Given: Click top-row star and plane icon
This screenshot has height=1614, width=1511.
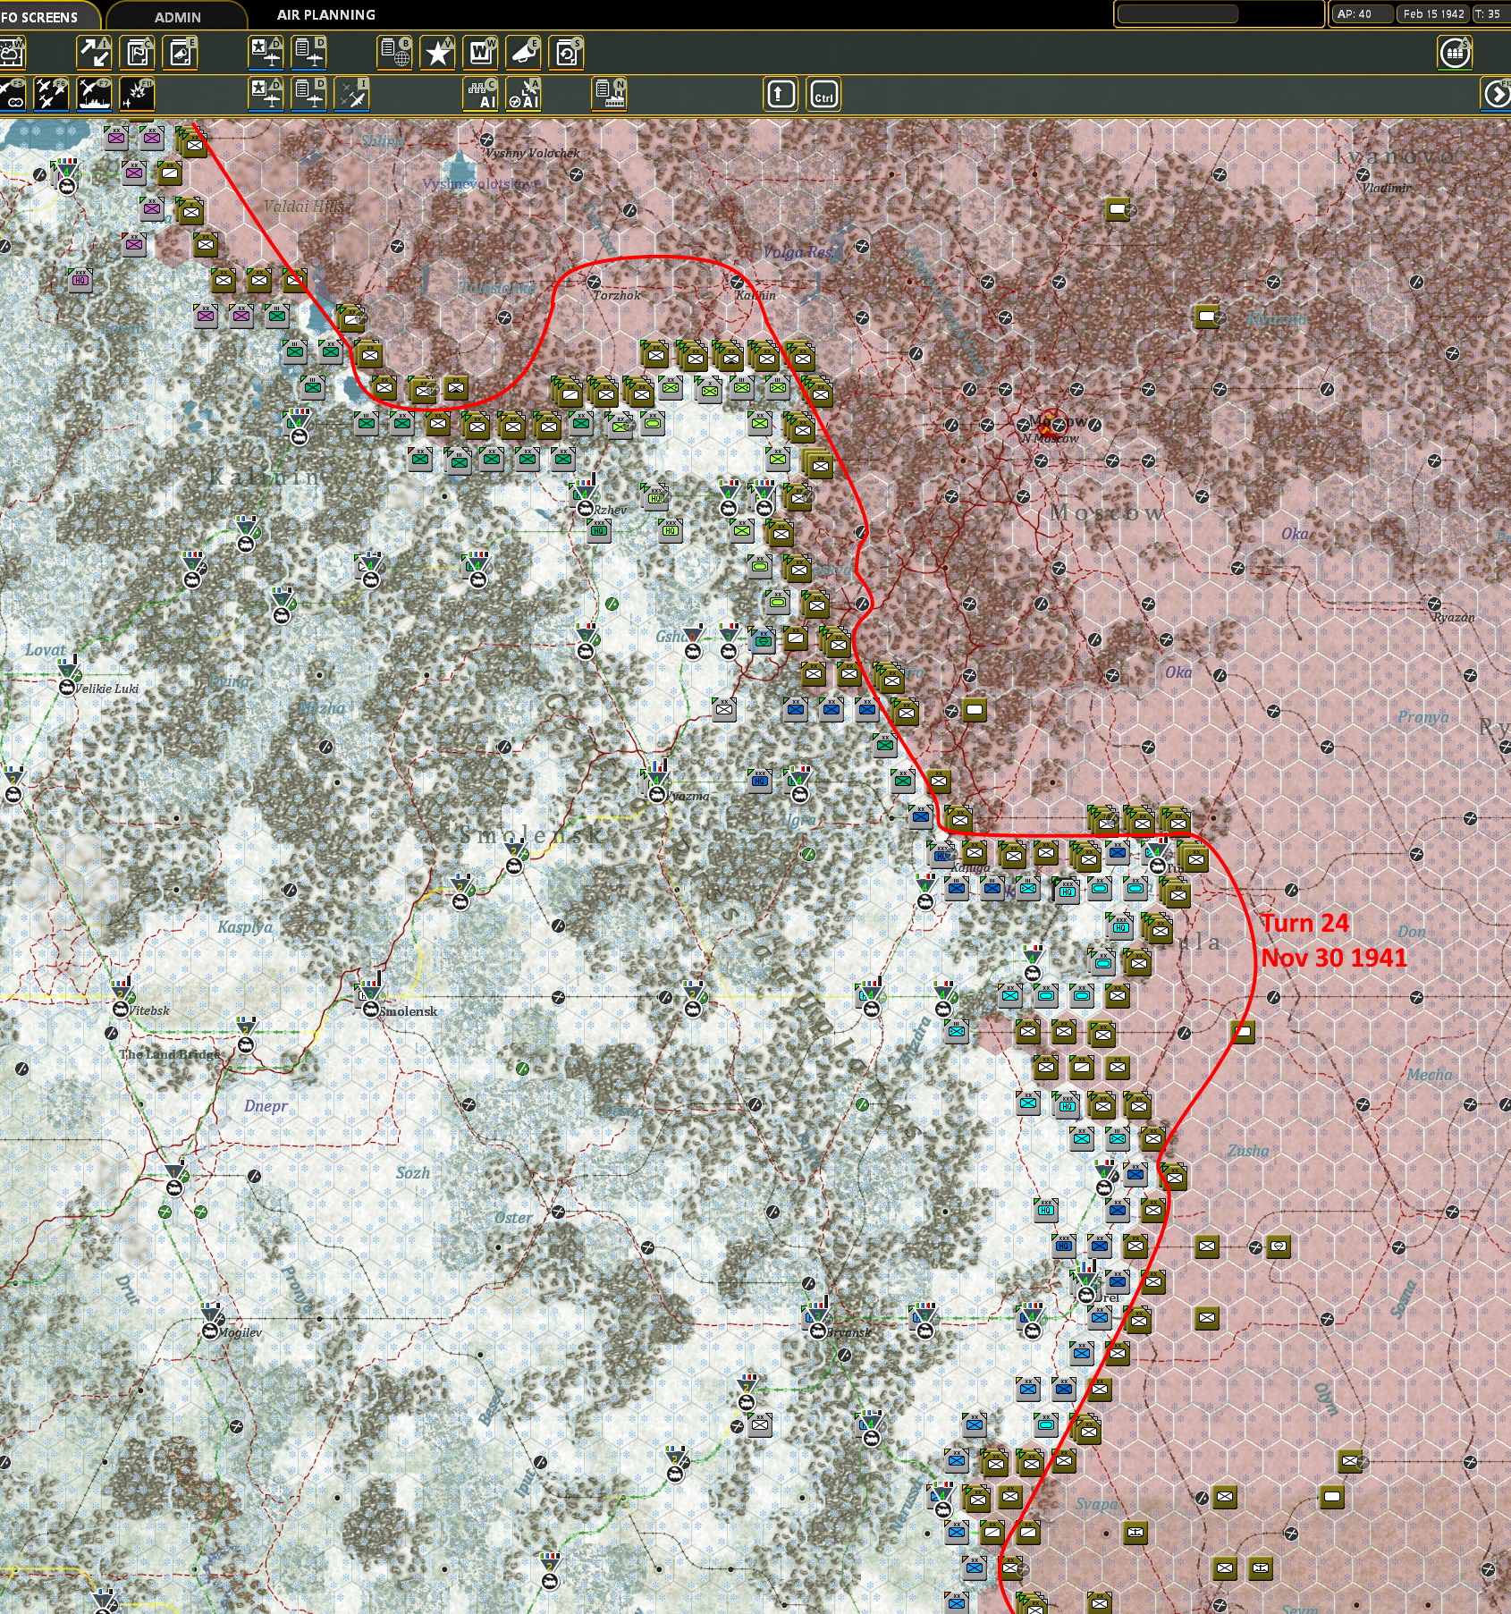Looking at the screenshot, I should (266, 54).
